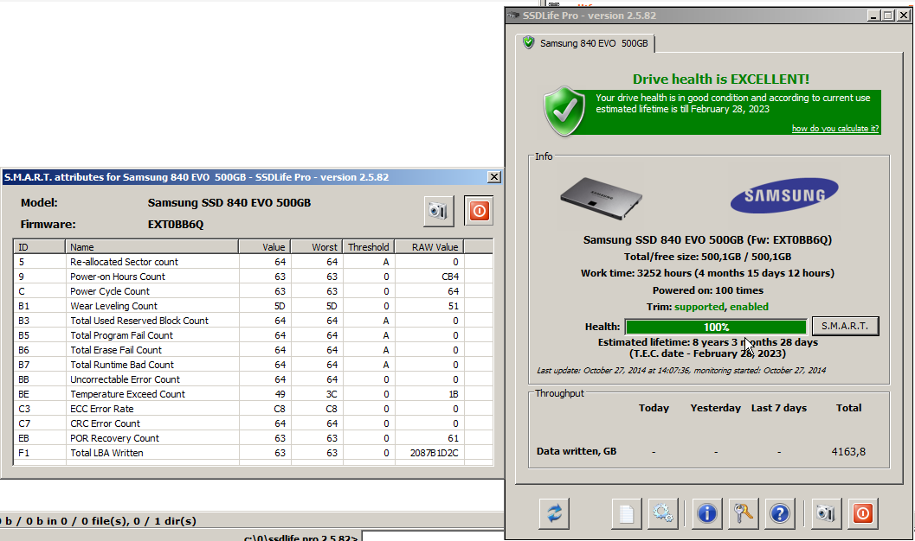Click the file count status bar text
915x541 pixels.
click(x=98, y=521)
